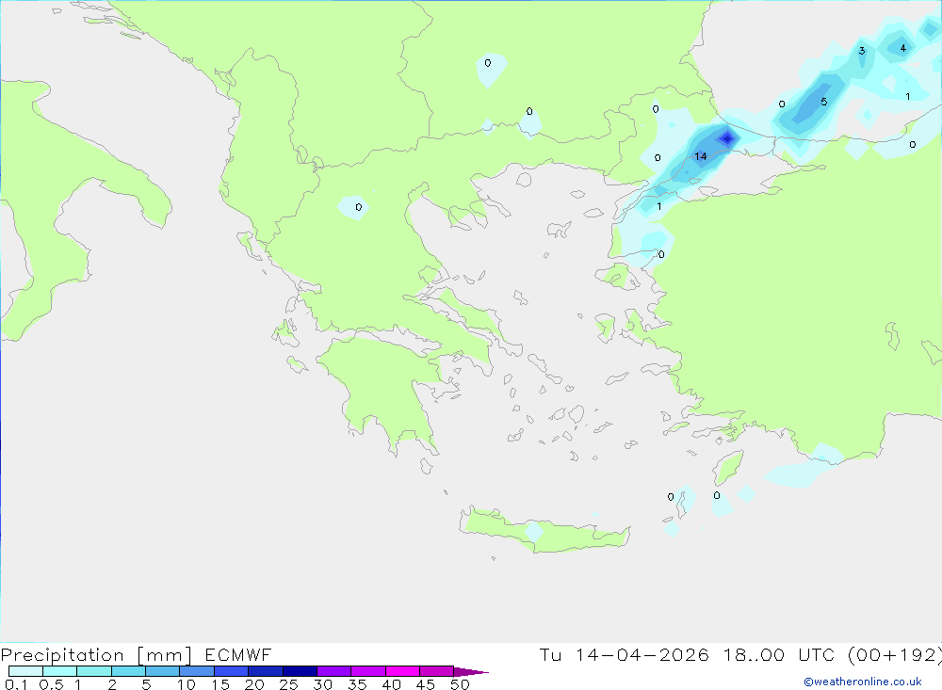Open the weatheronline.co.uk copyright link
Screen dimensions: 942x690
tap(862, 682)
